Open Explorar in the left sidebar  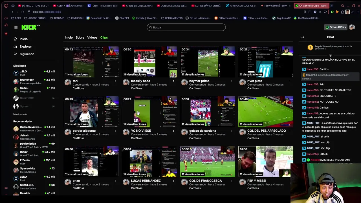coord(23,47)
